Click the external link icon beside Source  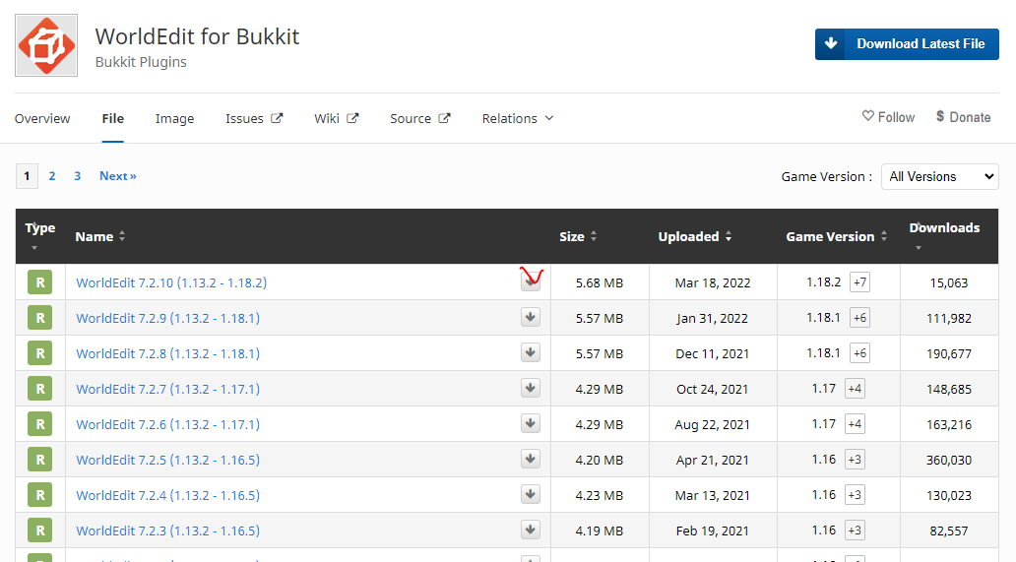[x=445, y=118]
